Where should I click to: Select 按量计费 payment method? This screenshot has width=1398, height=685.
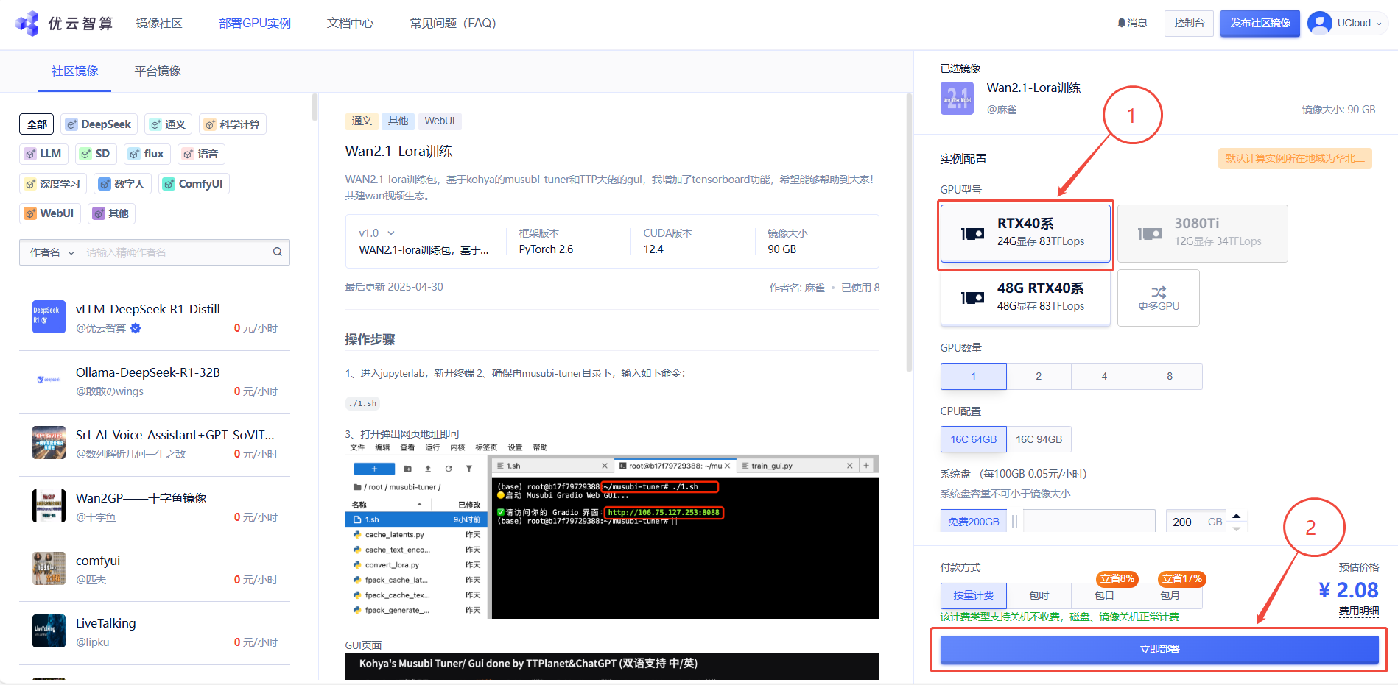(973, 596)
